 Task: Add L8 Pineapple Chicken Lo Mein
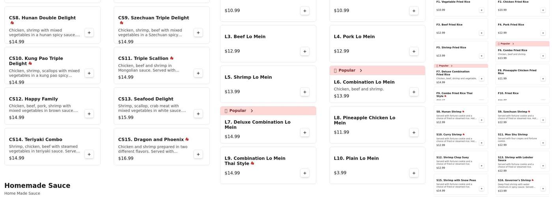tap(414, 132)
